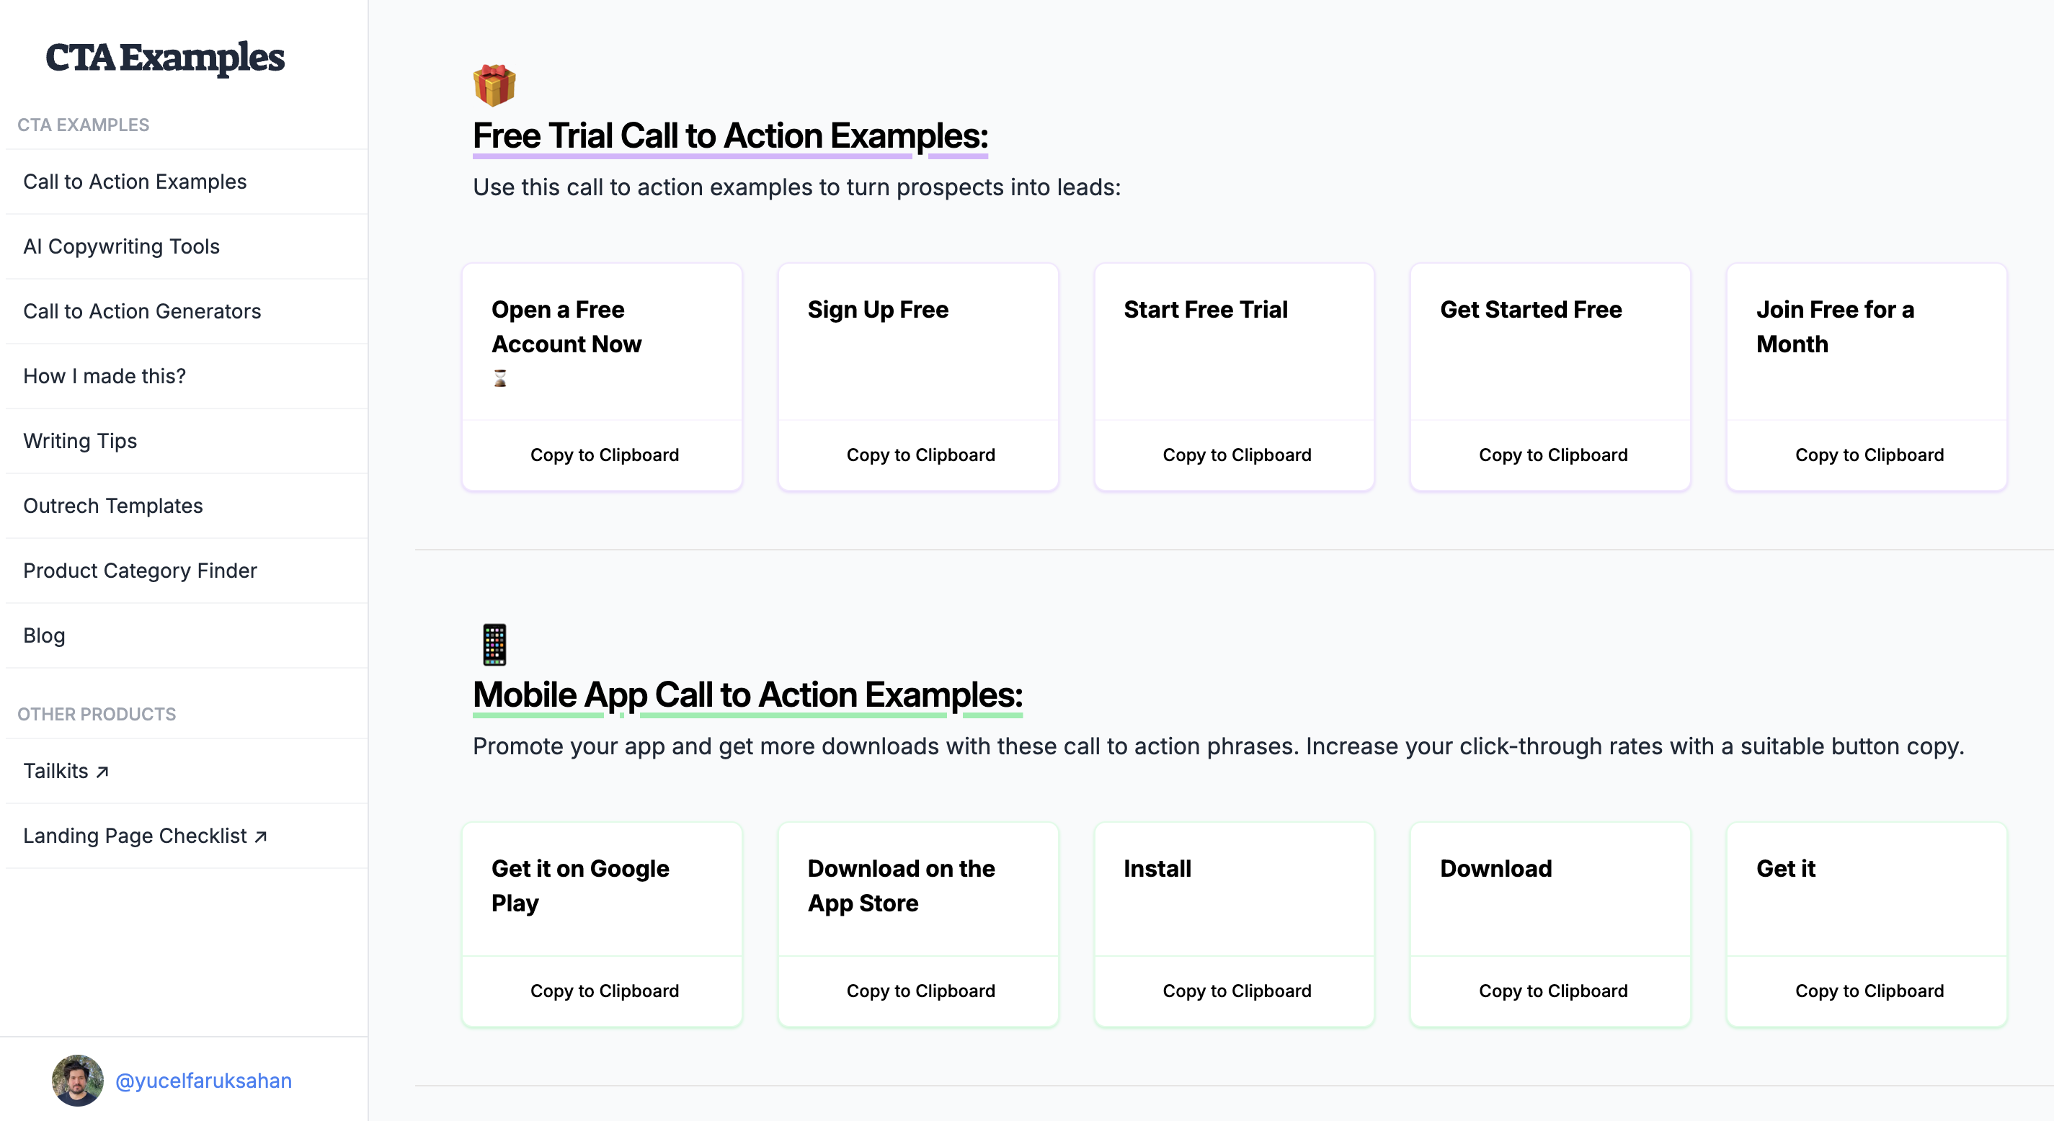
Task: Copy "Start Free Trial" to clipboard
Action: coord(1236,455)
